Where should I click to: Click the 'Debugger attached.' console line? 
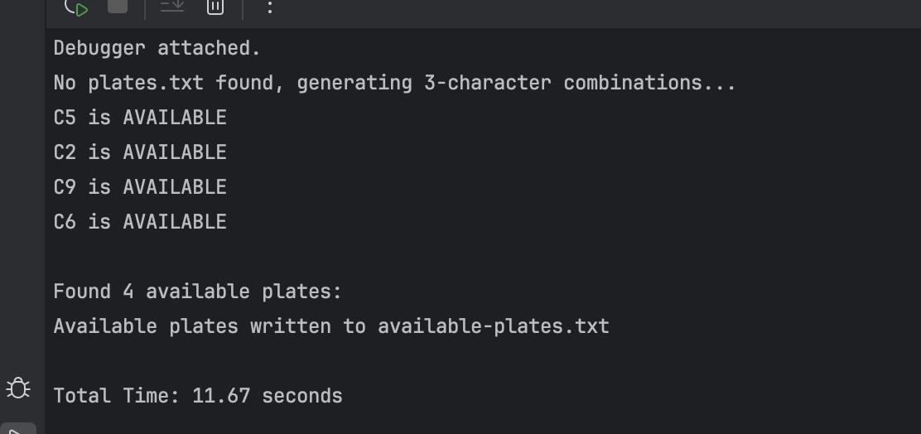157,48
